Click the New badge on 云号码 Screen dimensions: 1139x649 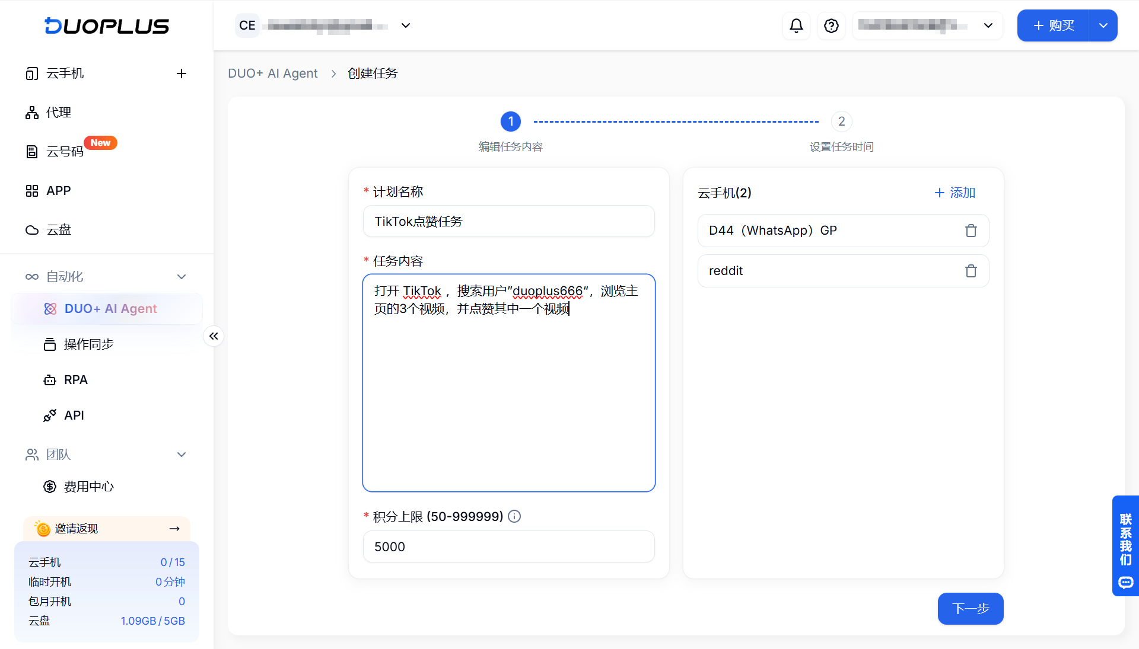pos(100,143)
